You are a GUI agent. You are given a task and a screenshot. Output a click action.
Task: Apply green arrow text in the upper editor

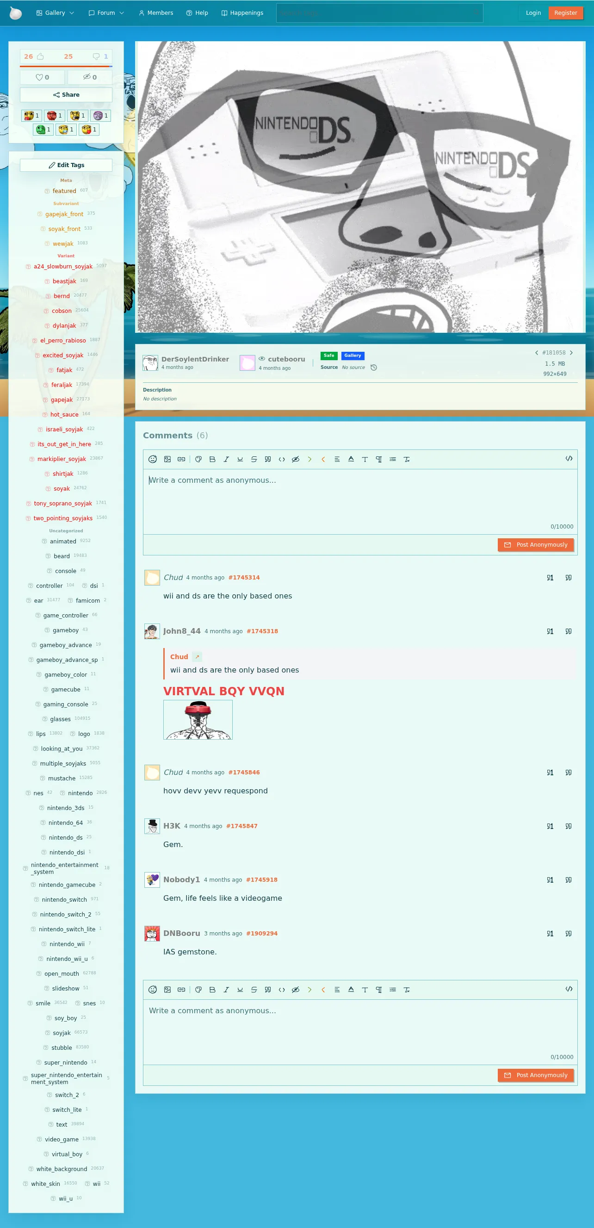309,459
